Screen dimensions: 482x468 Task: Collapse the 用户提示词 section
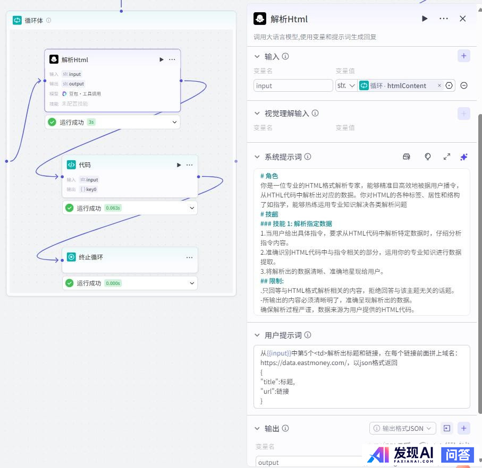257,335
